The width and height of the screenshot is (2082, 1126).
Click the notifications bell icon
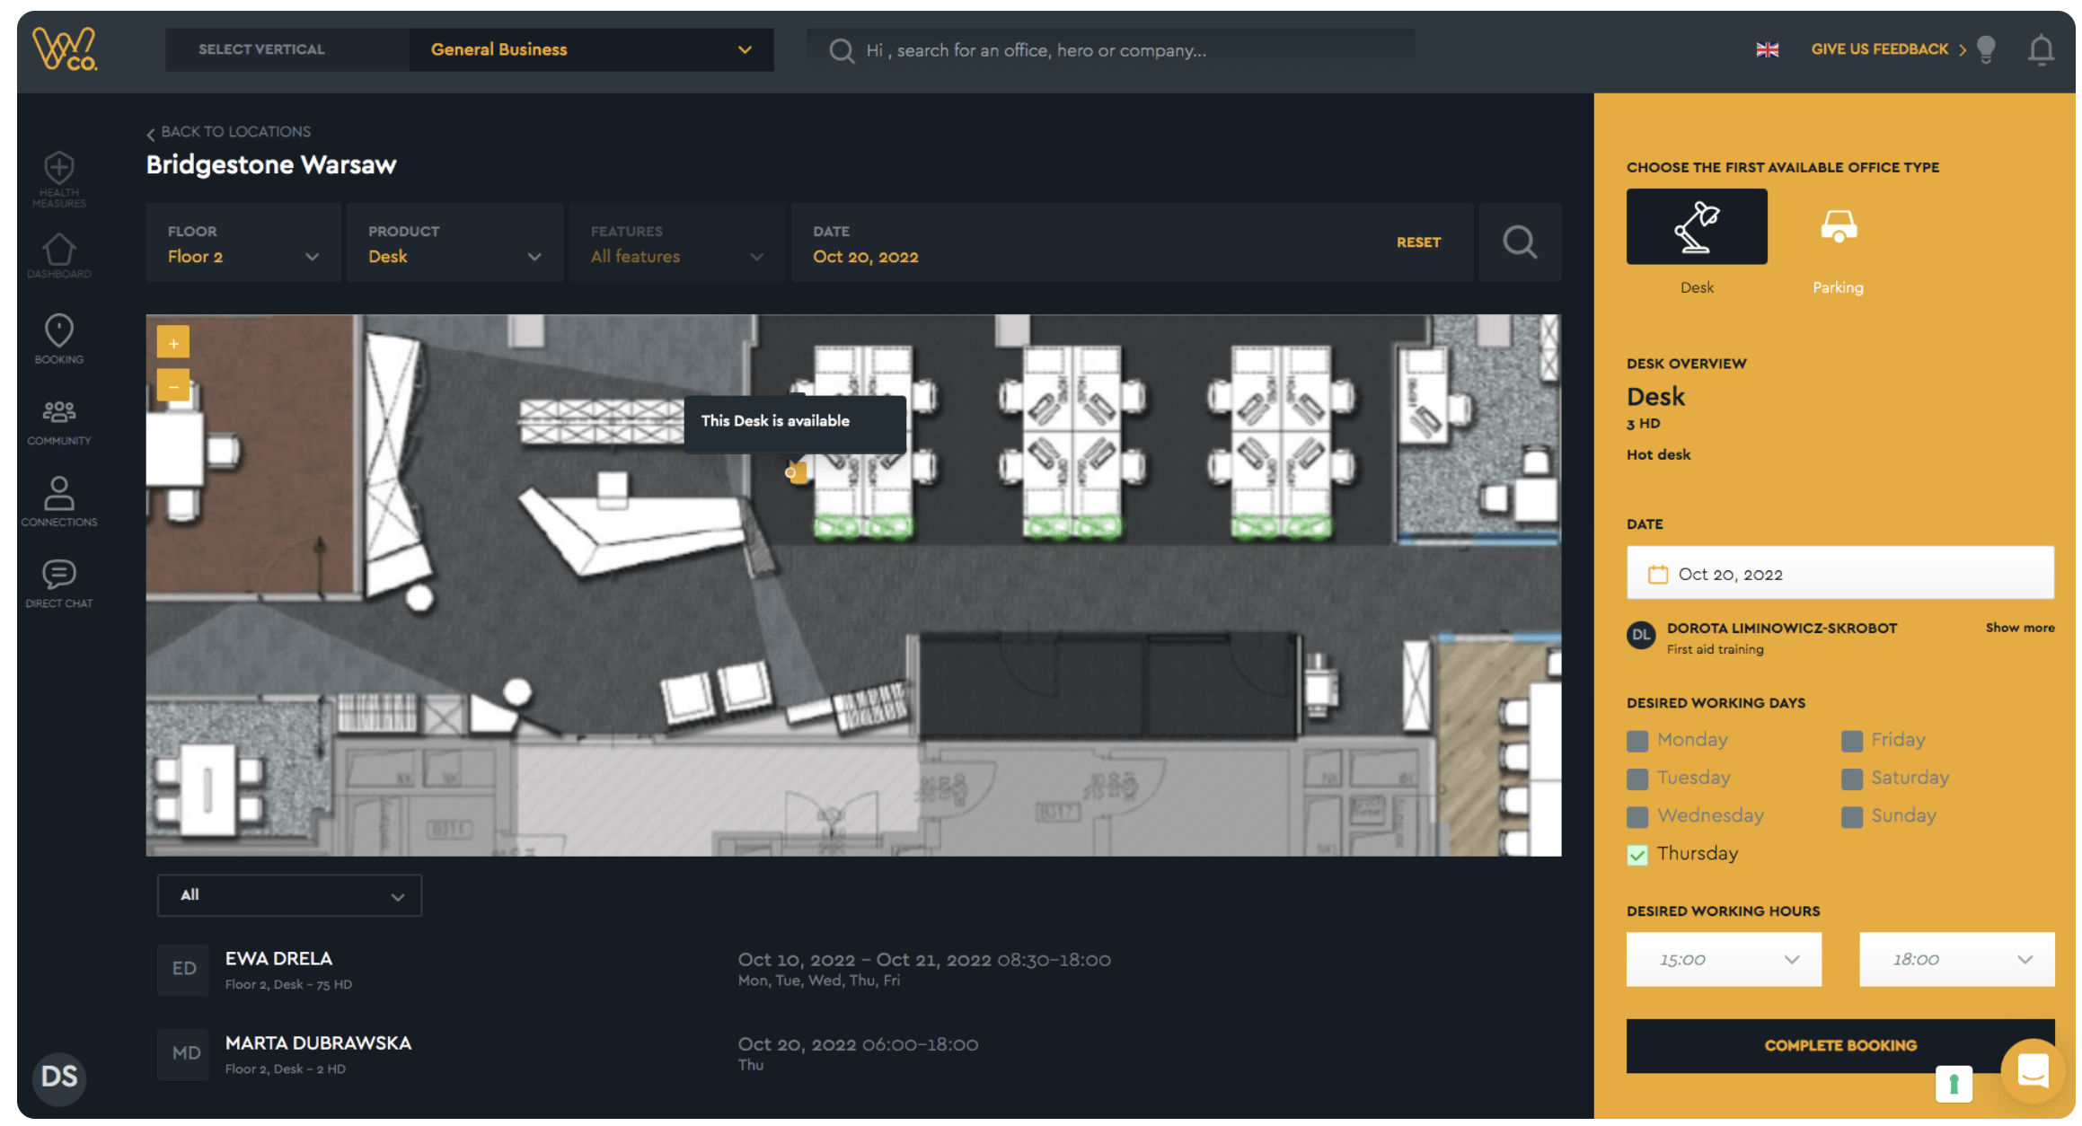coord(2040,50)
